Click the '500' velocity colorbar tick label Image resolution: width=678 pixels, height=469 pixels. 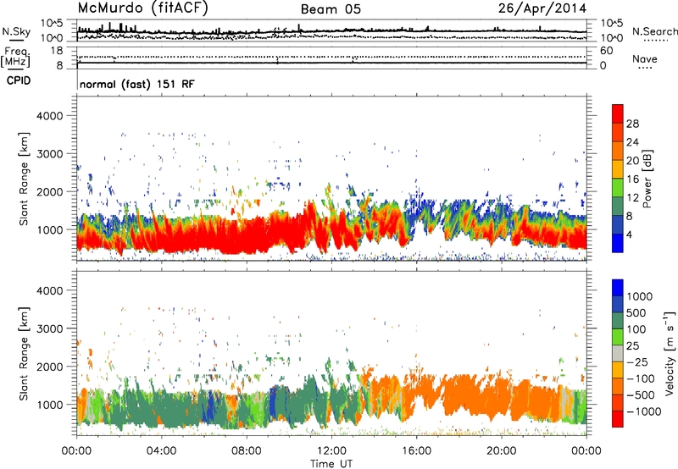(x=636, y=313)
